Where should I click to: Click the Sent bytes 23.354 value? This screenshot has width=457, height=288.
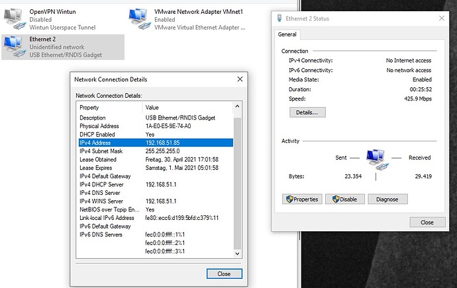(353, 176)
